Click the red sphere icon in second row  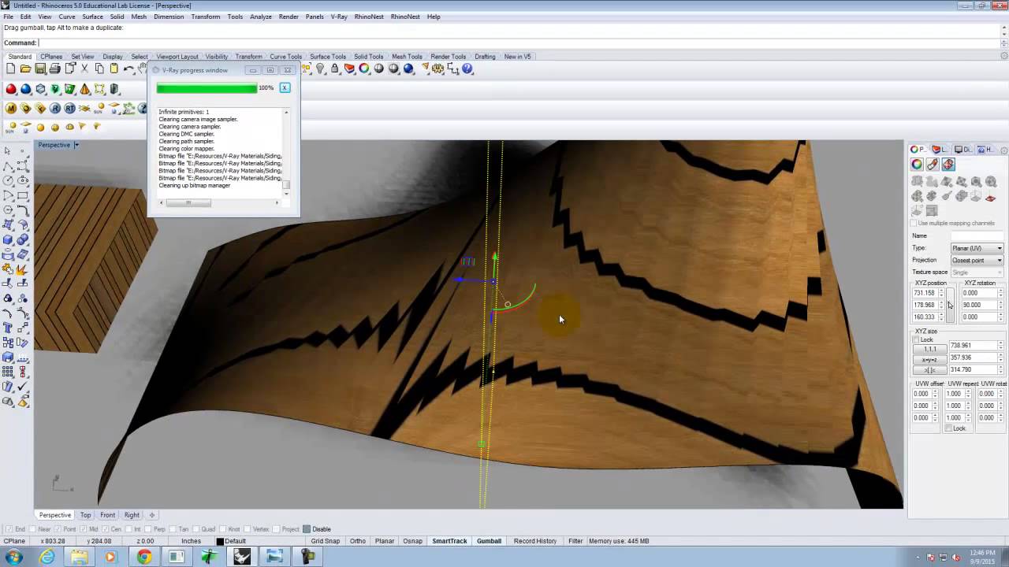11,90
